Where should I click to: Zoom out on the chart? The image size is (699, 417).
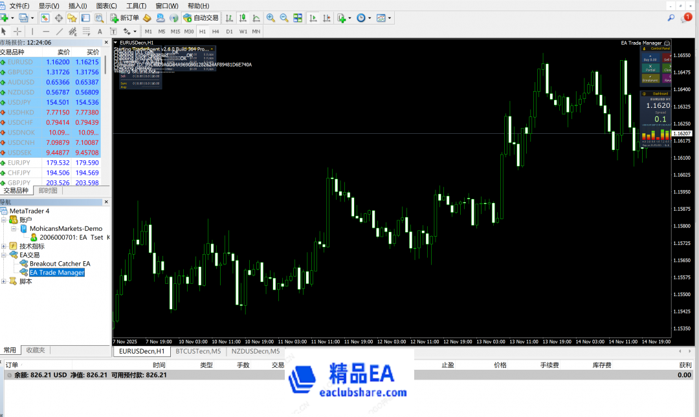point(284,18)
